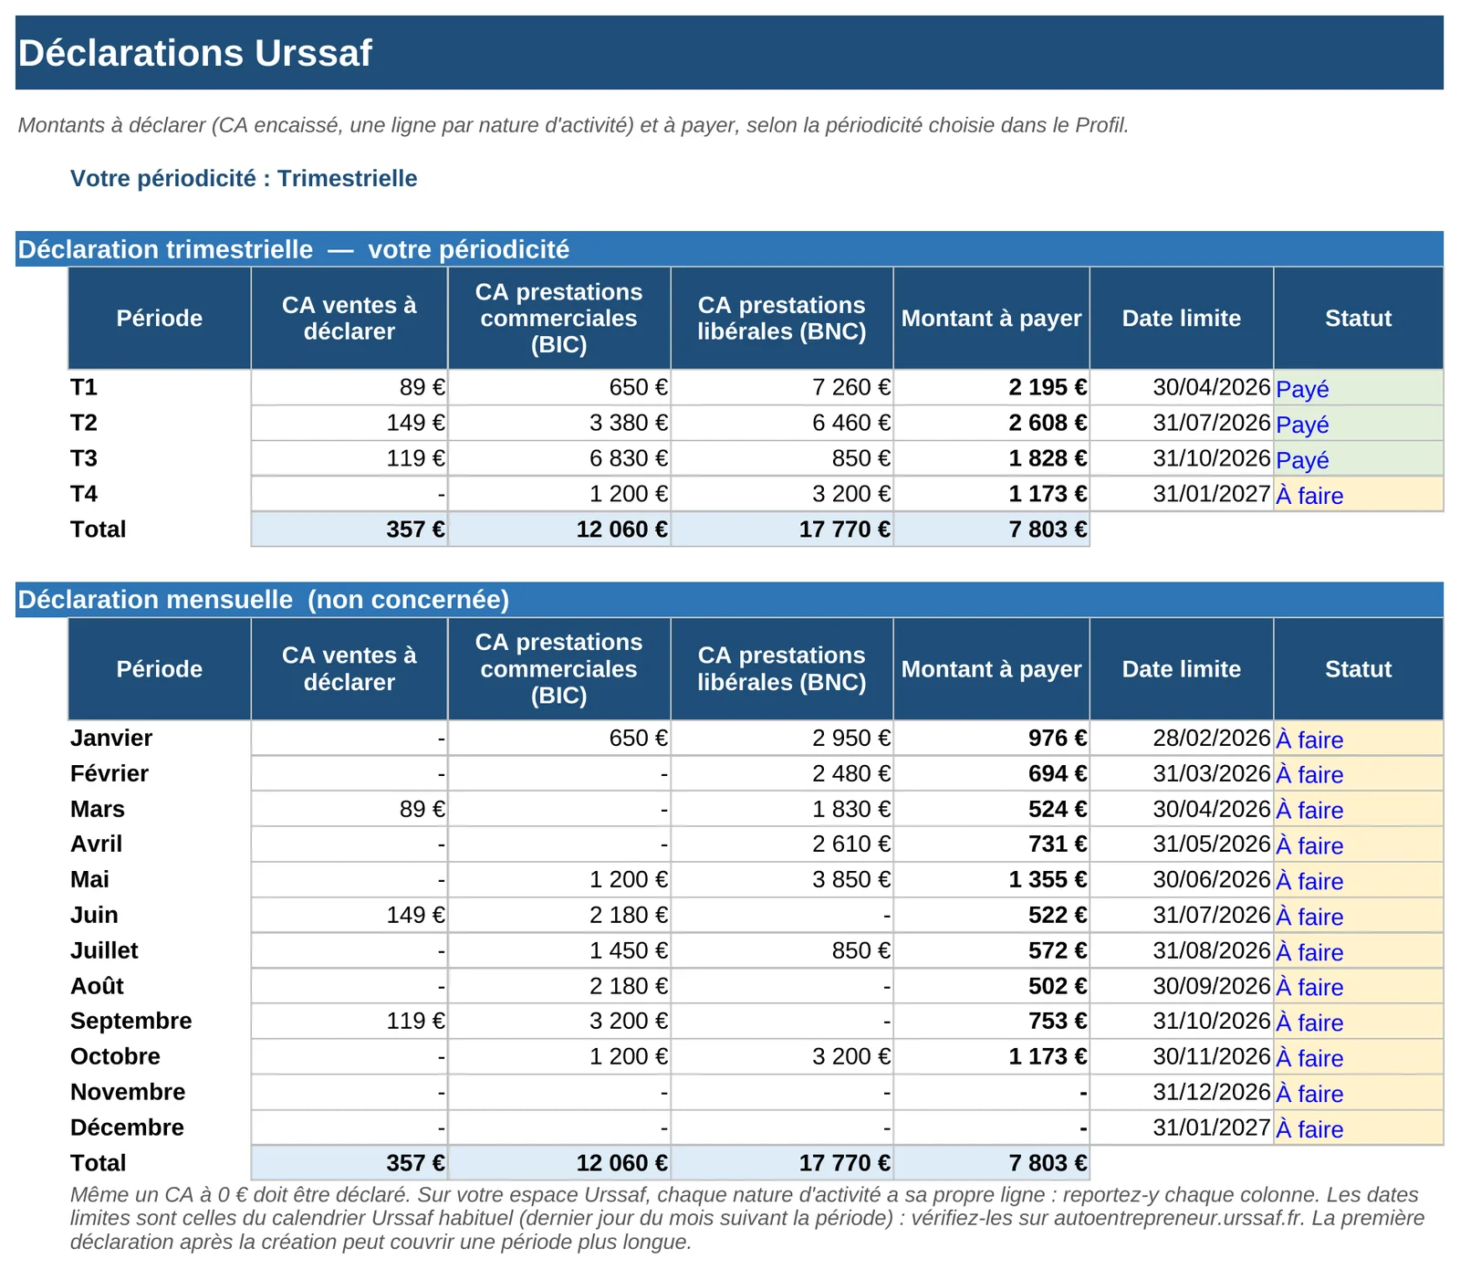Image resolution: width=1460 pixels, height=1269 pixels.
Task: Click Janvier BNC value '2 950 €'
Action: pyautogui.click(x=782, y=739)
